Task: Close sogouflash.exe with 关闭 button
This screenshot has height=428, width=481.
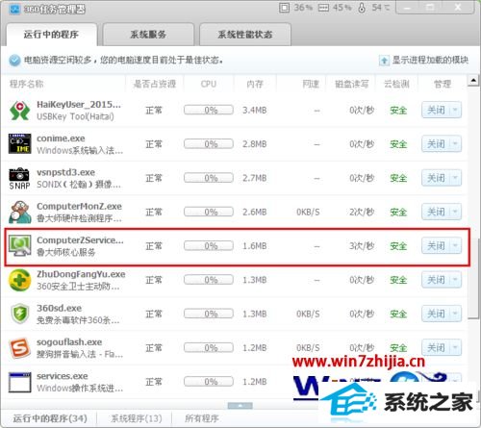Action: [436, 348]
